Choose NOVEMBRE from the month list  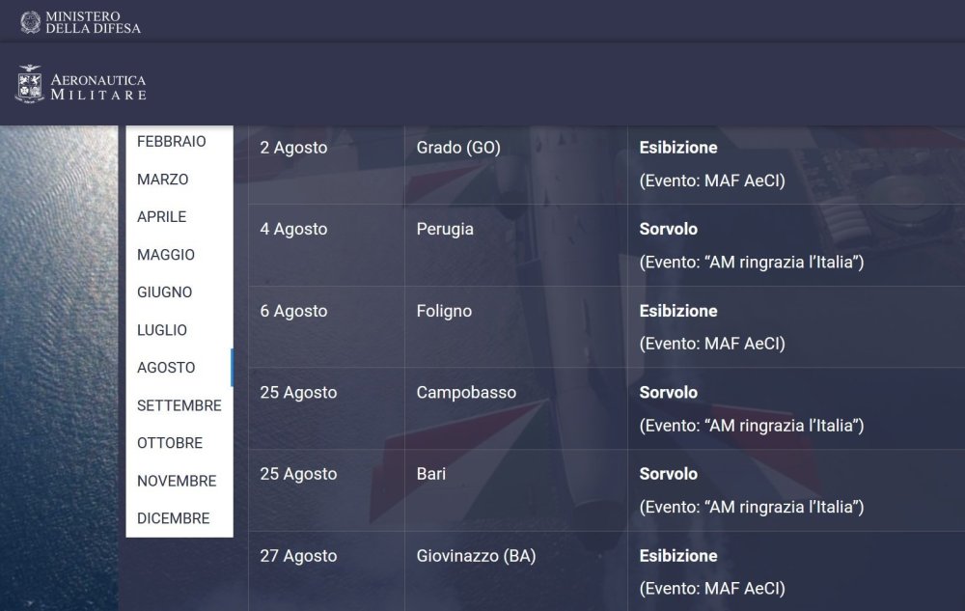tap(177, 481)
